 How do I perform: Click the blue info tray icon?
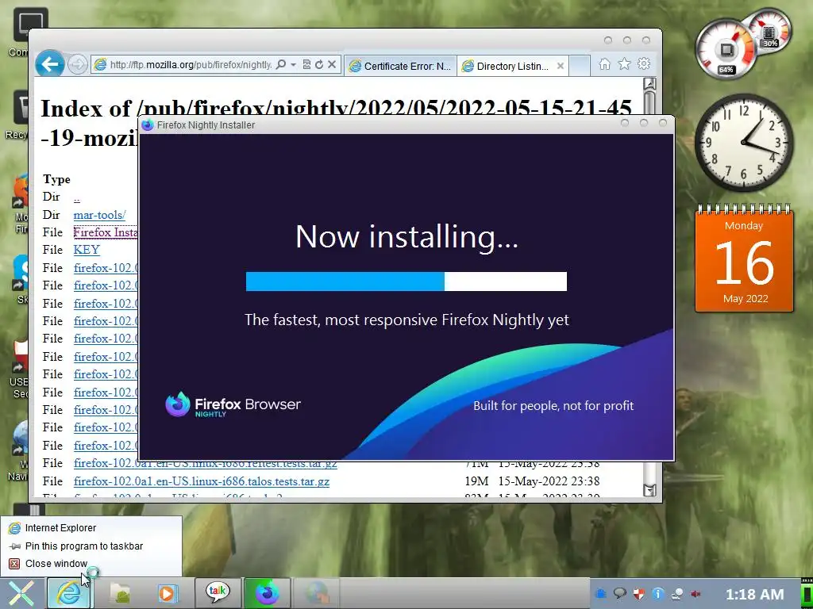[x=657, y=593]
